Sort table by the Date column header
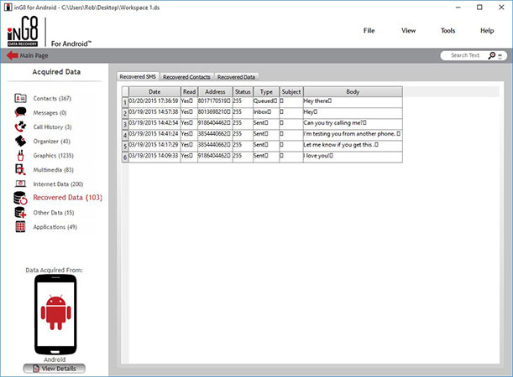The height and width of the screenshot is (377, 513). [x=154, y=91]
